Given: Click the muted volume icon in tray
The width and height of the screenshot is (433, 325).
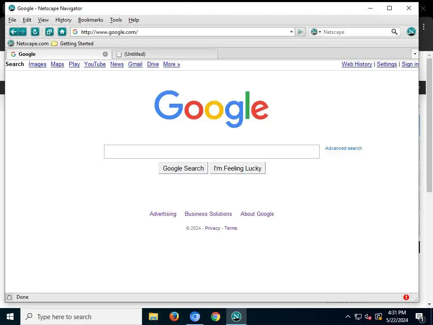Looking at the screenshot, I should click(368, 317).
